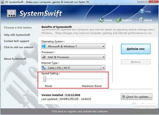Go to the Home tab label
The height and width of the screenshot is (115, 159).
(x=108, y=20)
